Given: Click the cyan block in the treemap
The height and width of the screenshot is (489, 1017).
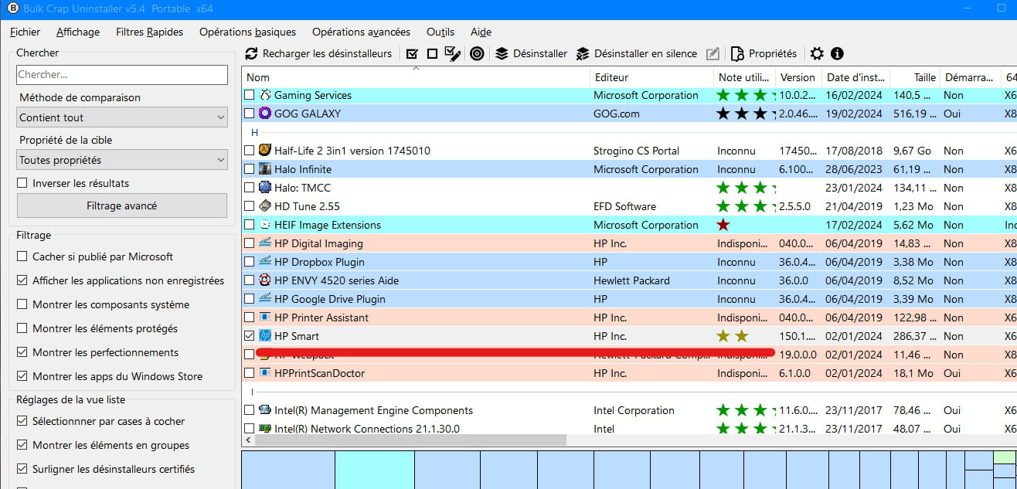Looking at the screenshot, I should (375, 470).
